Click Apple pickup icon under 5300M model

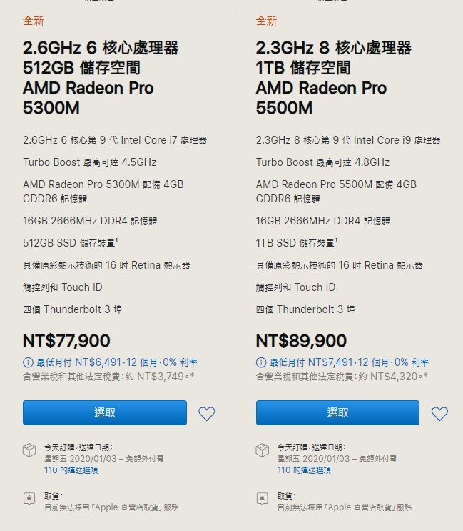tap(29, 499)
